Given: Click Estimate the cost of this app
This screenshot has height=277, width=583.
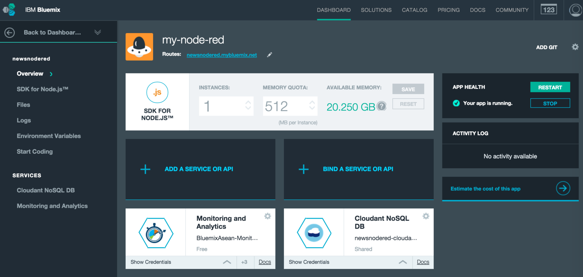Looking at the screenshot, I should (485, 189).
